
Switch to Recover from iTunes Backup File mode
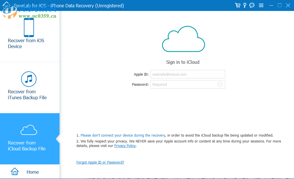coord(27,94)
